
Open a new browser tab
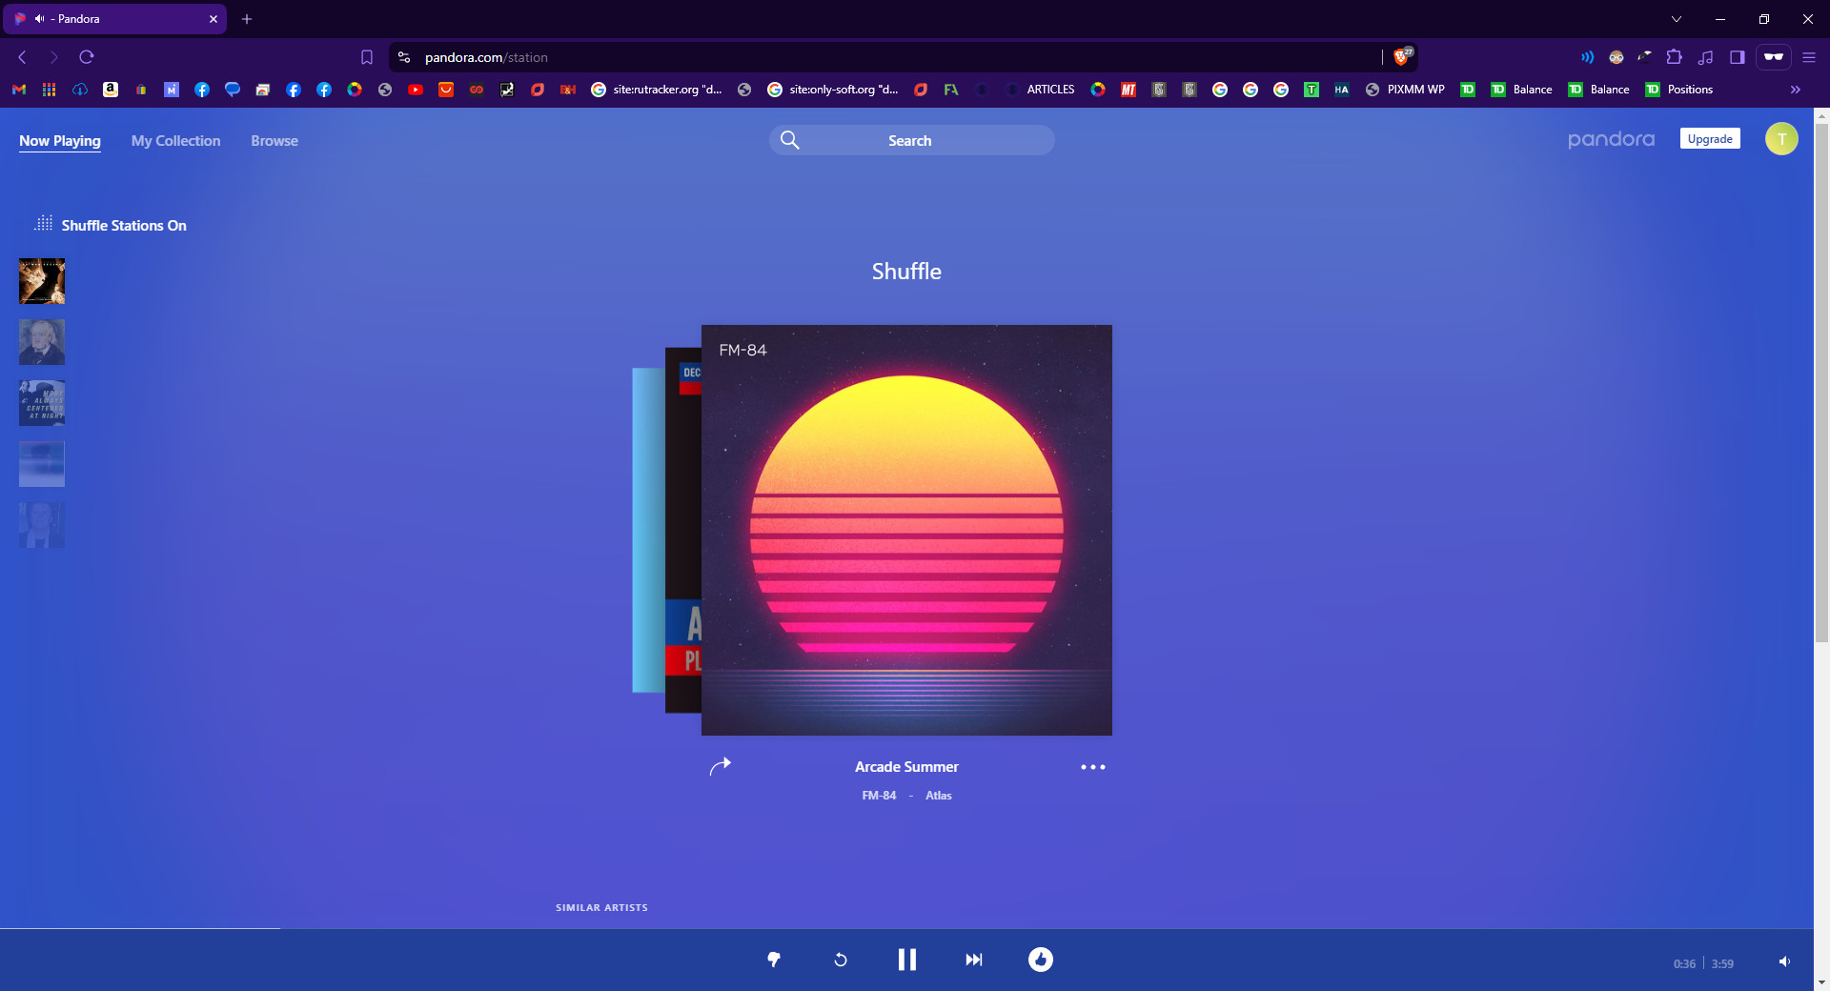[247, 19]
